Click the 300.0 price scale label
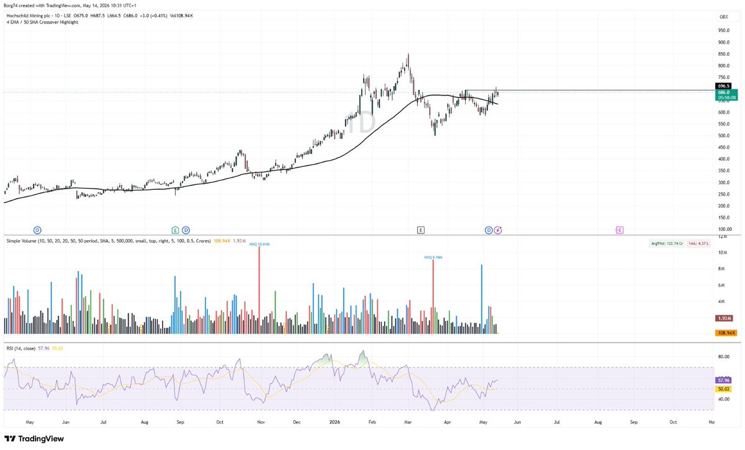 point(723,182)
